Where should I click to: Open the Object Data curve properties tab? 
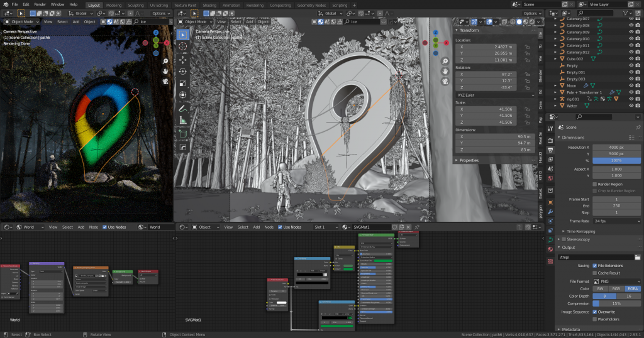coord(550,239)
